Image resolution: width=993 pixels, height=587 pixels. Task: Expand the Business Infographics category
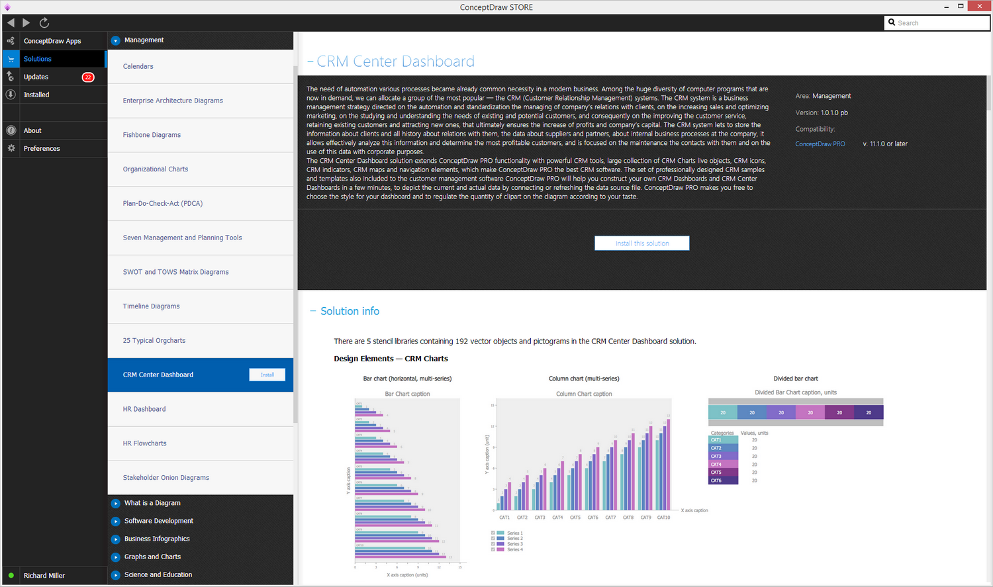click(x=116, y=539)
